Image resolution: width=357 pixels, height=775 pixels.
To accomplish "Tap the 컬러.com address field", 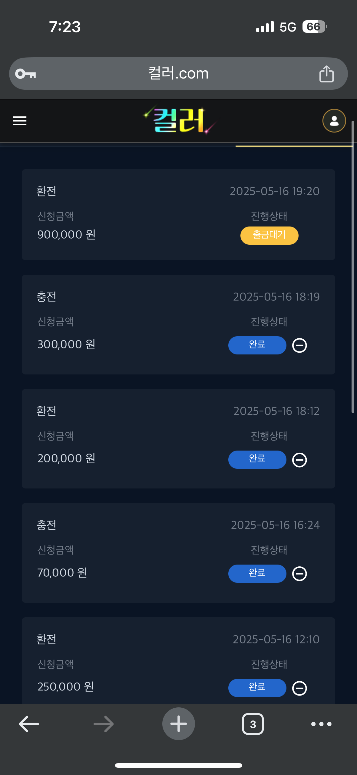I will point(178,74).
